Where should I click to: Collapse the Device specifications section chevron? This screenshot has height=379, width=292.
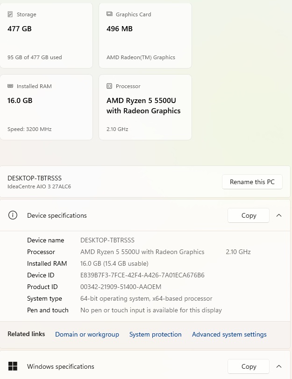pos(279,215)
